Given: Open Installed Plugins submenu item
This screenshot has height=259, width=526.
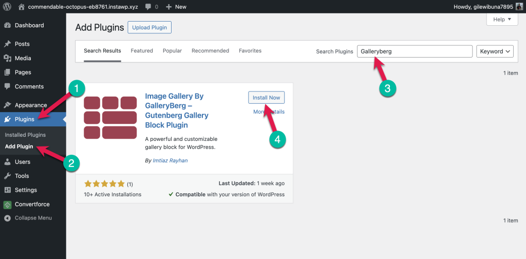Looking at the screenshot, I should pyautogui.click(x=25, y=135).
